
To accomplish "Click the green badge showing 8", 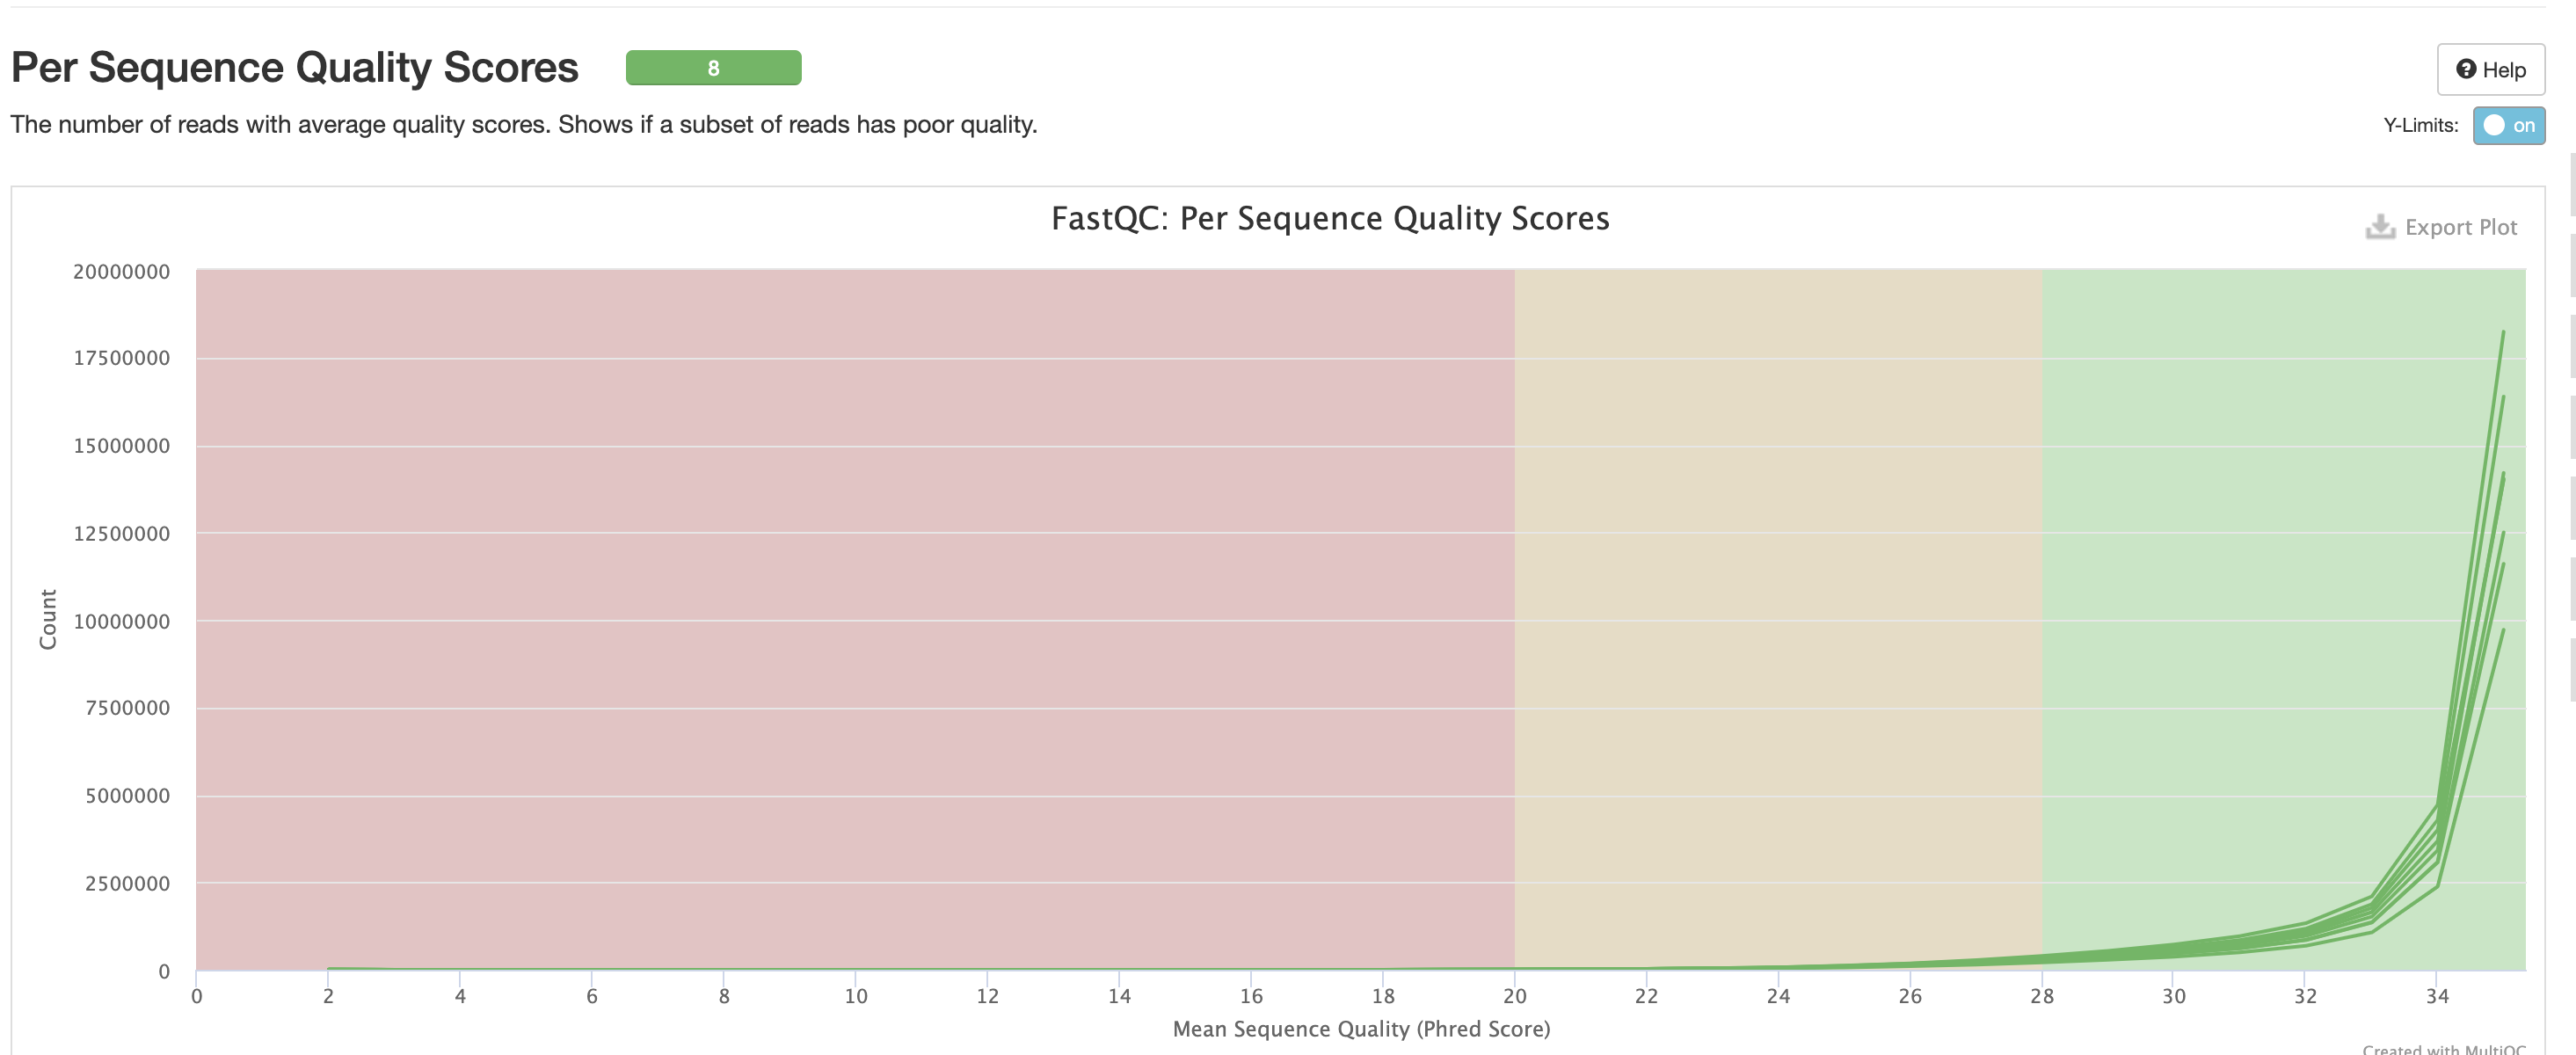I will [713, 68].
